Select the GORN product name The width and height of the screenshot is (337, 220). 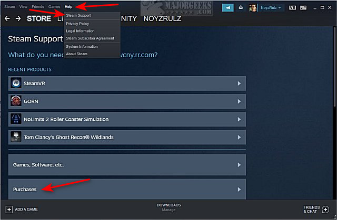point(31,101)
